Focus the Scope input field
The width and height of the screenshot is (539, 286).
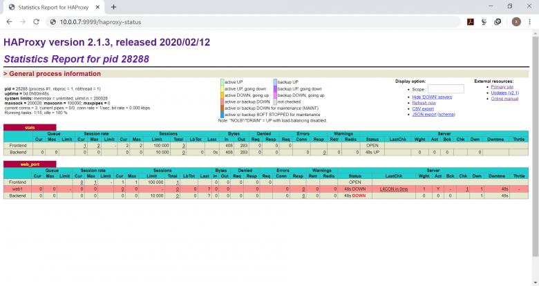[446, 89]
